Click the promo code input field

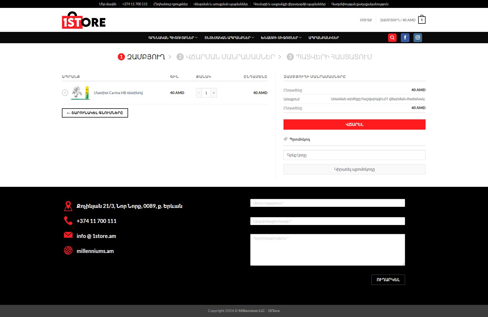tap(354, 155)
